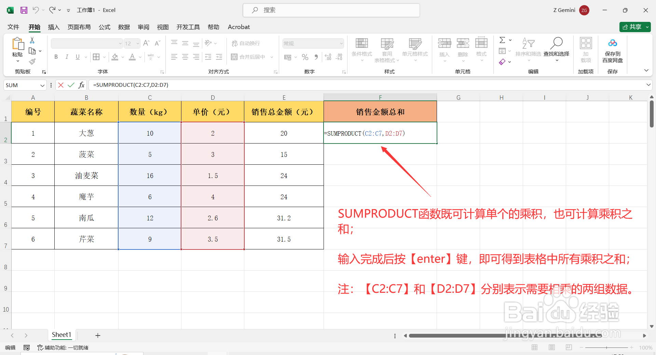This screenshot has height=355, width=656.
Task: Expand the number format 常规 dropdown
Action: click(x=341, y=43)
